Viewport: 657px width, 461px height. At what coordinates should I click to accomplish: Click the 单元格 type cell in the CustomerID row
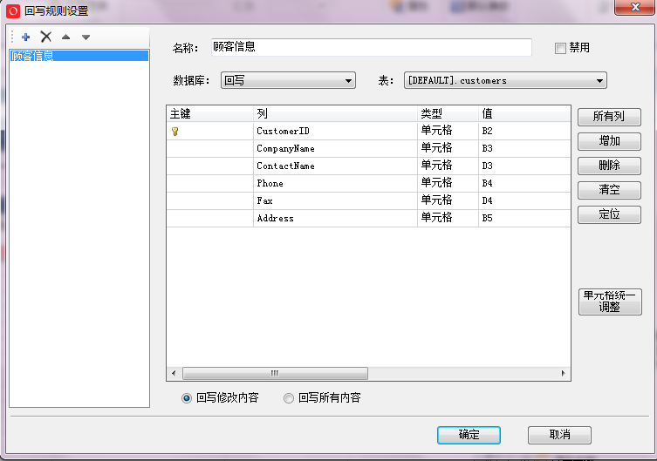coord(448,131)
